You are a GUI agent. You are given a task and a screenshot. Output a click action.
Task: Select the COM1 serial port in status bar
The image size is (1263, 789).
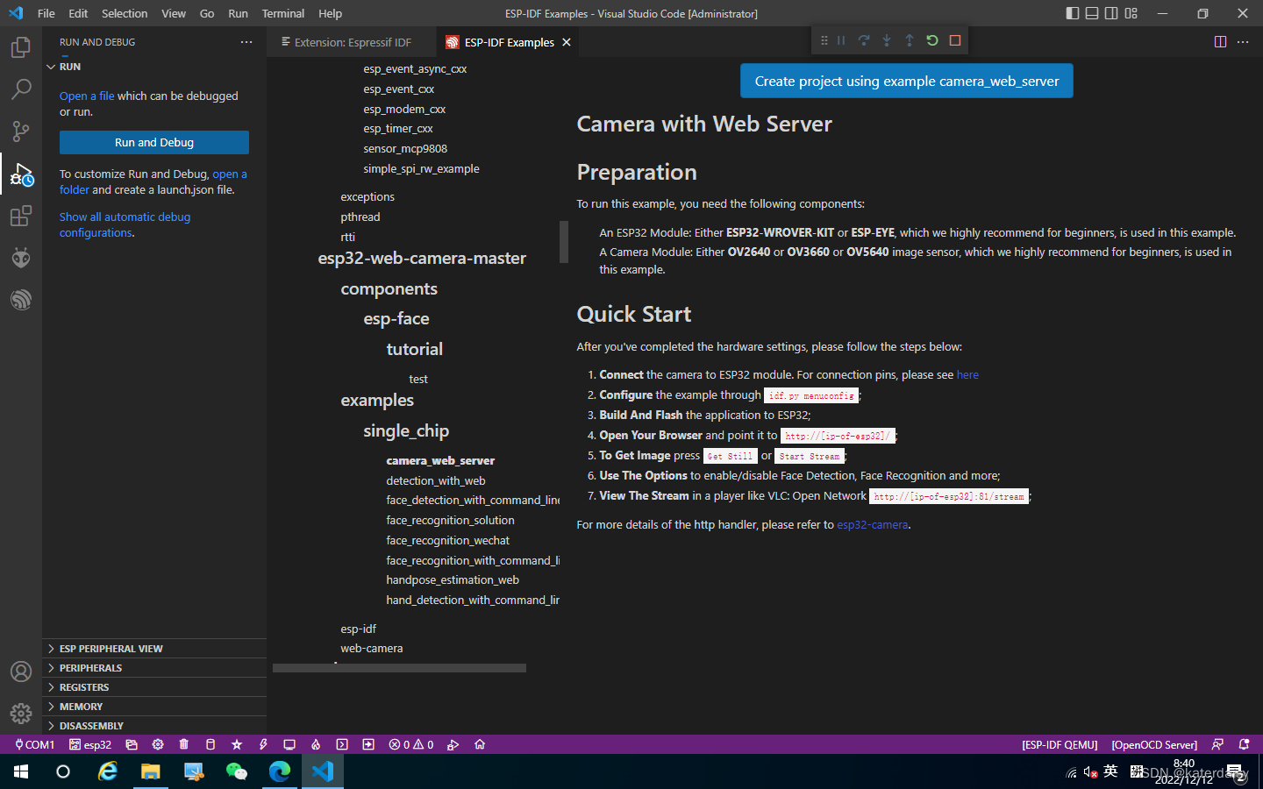(34, 744)
